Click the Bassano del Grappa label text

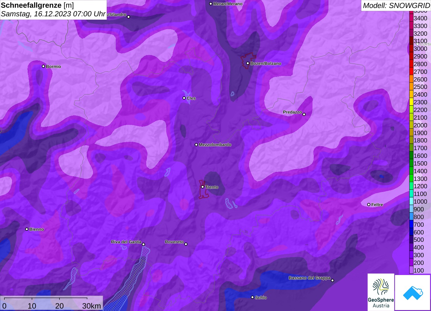tap(309, 278)
